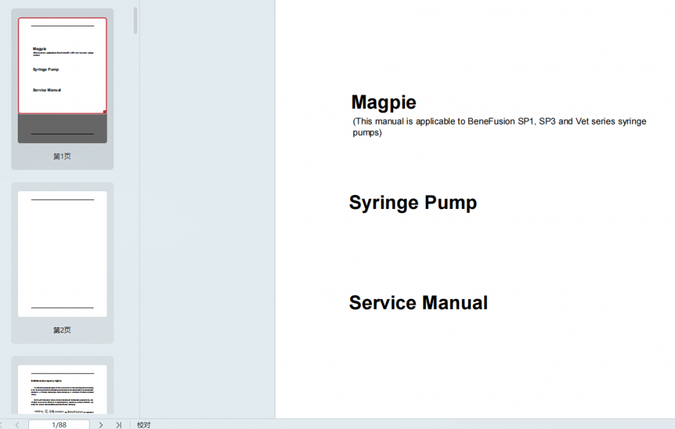Go to the previous page arrow
The width and height of the screenshot is (675, 429).
17,424
